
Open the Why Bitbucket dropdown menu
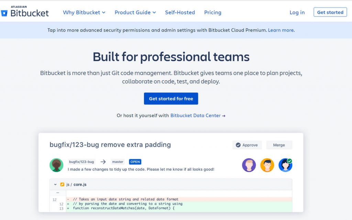[x=84, y=12]
